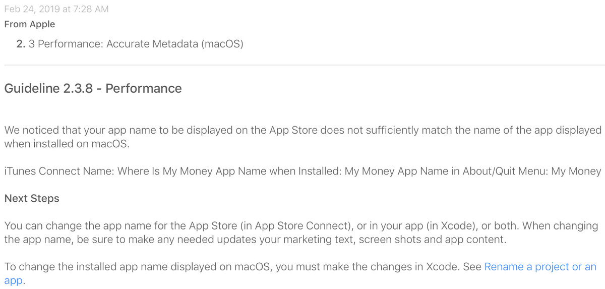Select the "From Apple" sender label

(x=30, y=24)
